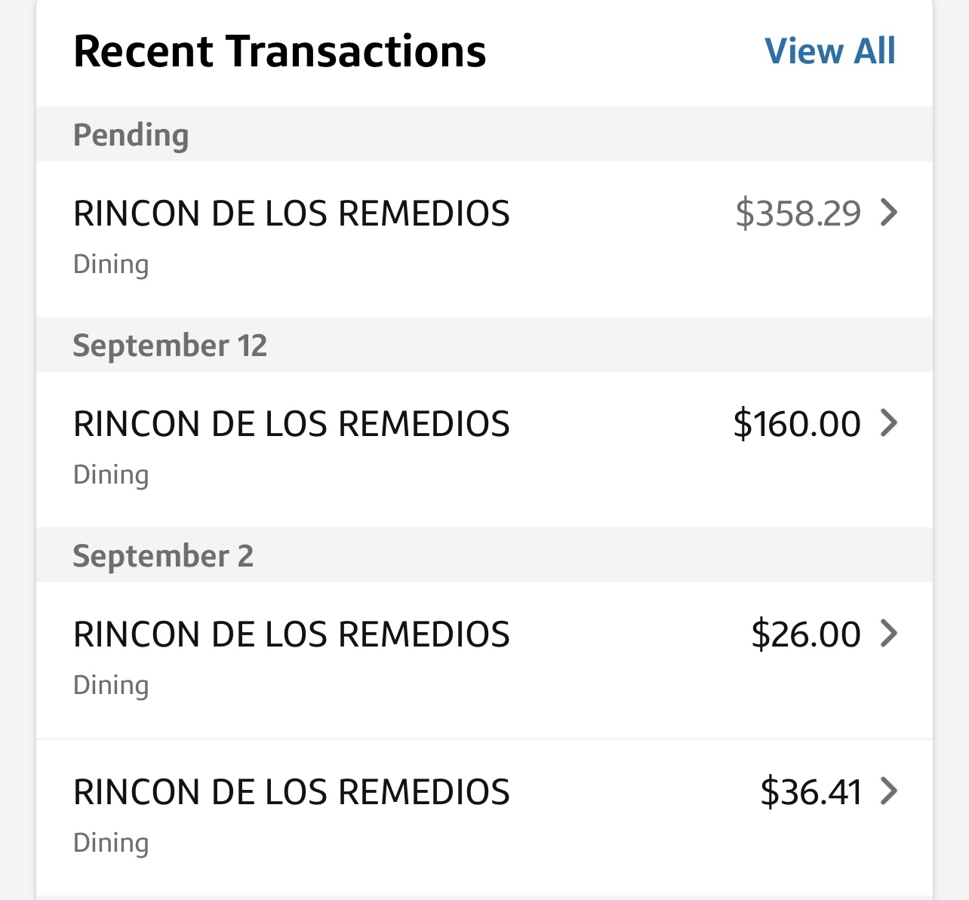Expand chevron next to the $36.41 charge
The height and width of the screenshot is (900, 969).
tap(889, 791)
